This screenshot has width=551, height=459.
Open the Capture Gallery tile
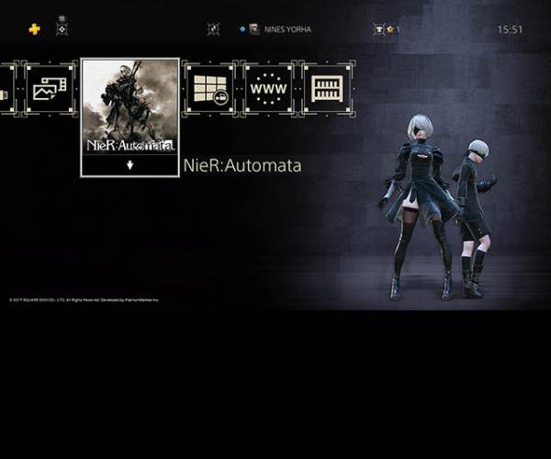(x=50, y=88)
